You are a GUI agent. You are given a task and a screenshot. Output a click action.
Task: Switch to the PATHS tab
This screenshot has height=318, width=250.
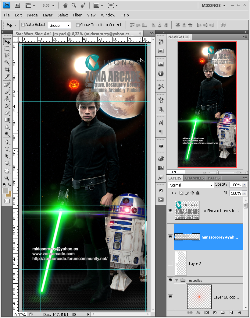point(214,178)
